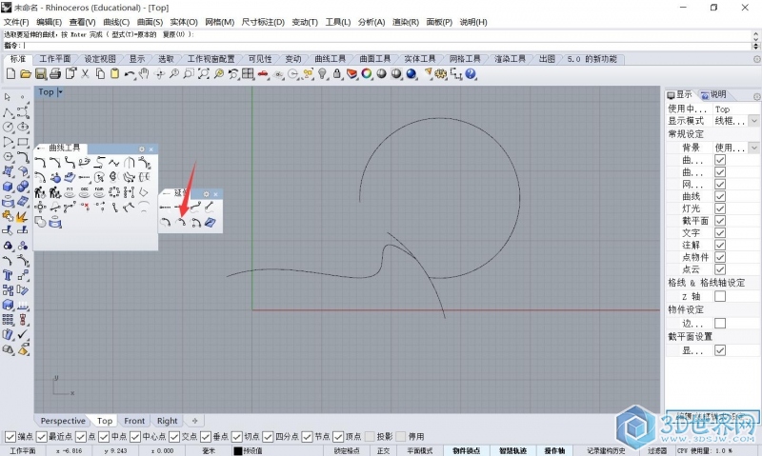This screenshot has width=762, height=456.
Task: Click the Print icon in standard toolbar
Action: [55, 73]
